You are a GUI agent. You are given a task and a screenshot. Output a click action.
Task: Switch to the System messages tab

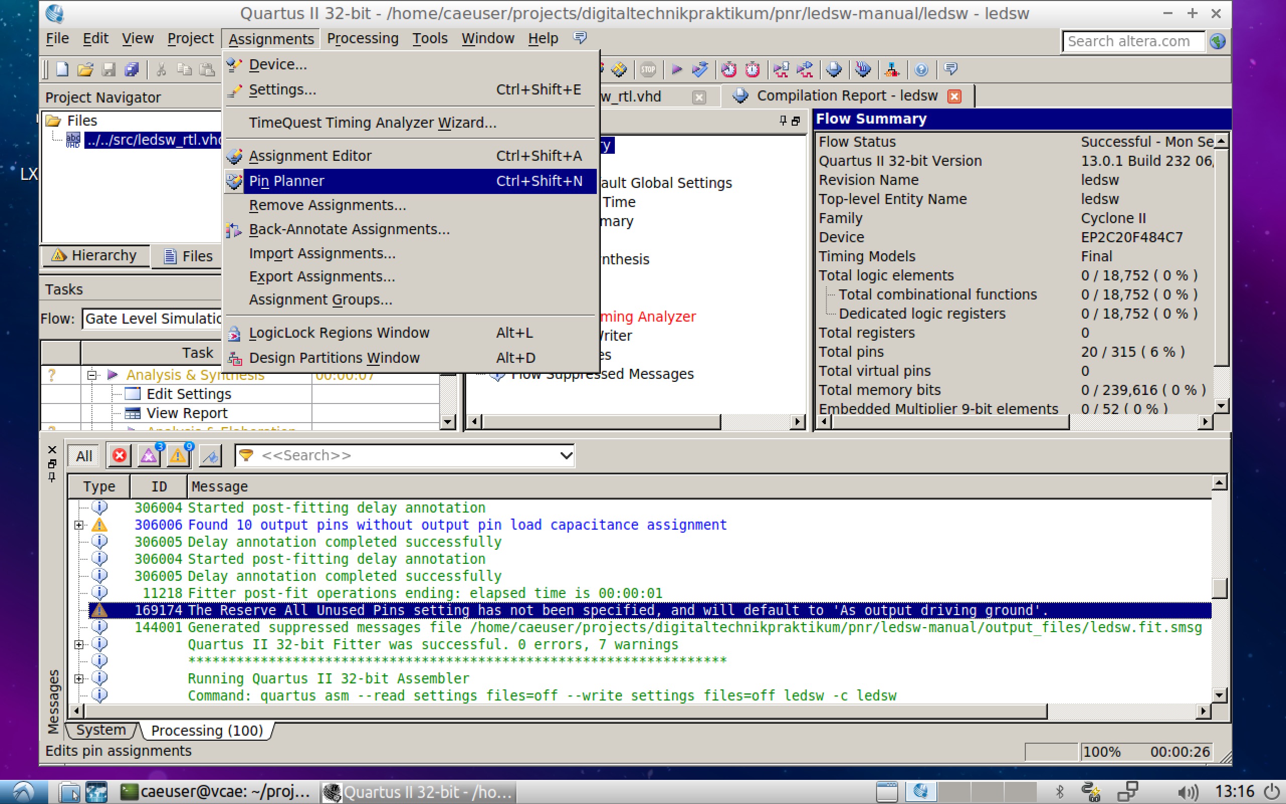[x=101, y=730]
